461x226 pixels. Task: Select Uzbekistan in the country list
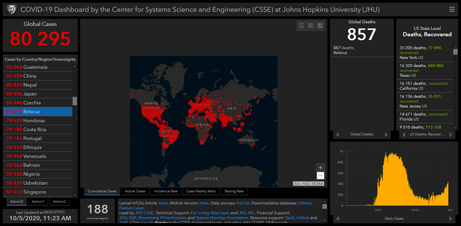click(38, 183)
